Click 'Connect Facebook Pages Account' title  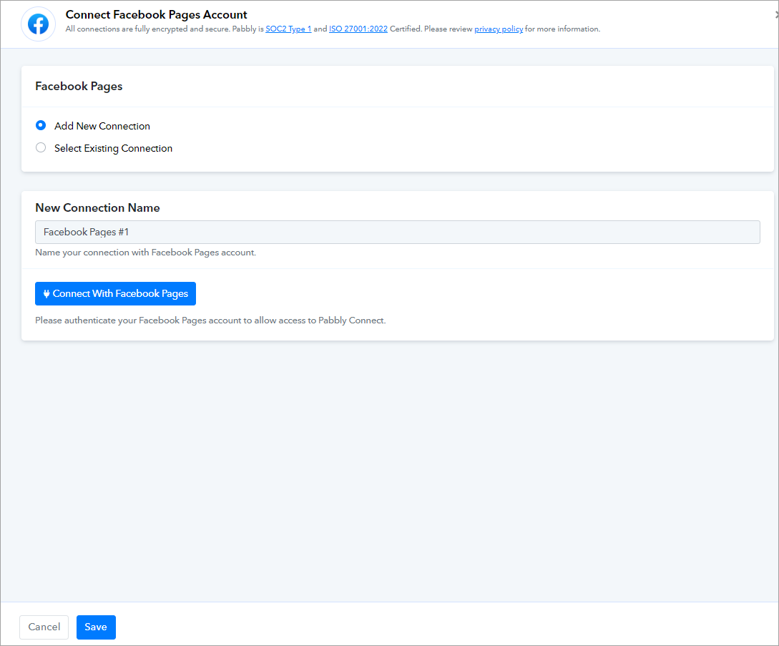157,15
